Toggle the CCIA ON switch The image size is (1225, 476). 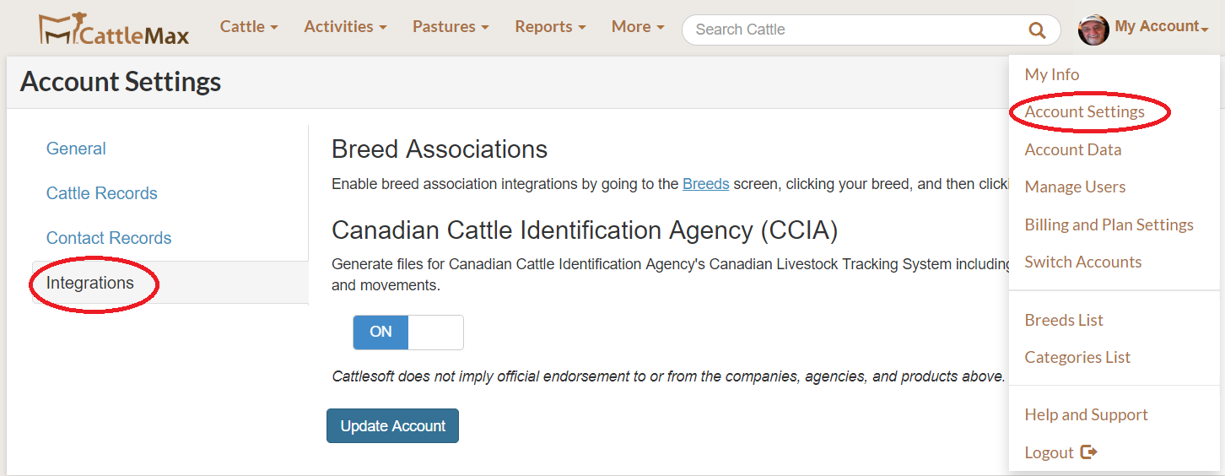click(408, 333)
